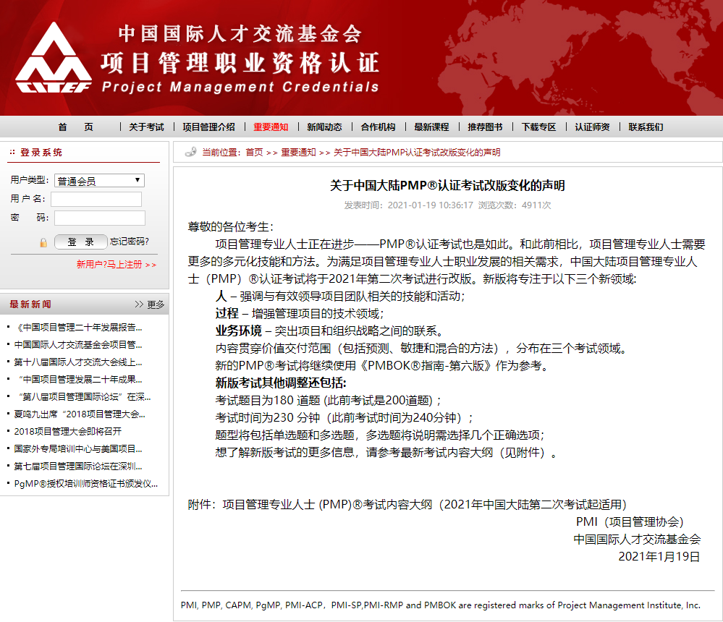Click the PMI（项目管理协会）signature line

point(630,522)
